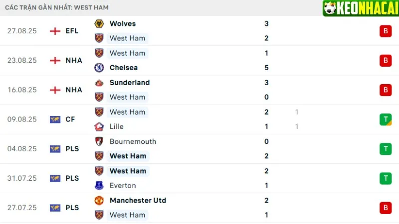Image resolution: width=399 pixels, height=224 pixels.
Task: Click the PLS label for 04.08.25 match
Action: pos(72,149)
